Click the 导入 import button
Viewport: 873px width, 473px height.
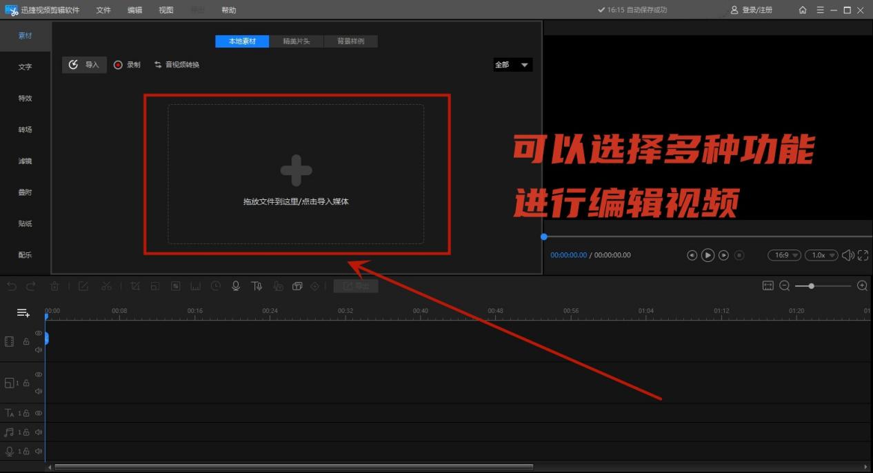[84, 65]
